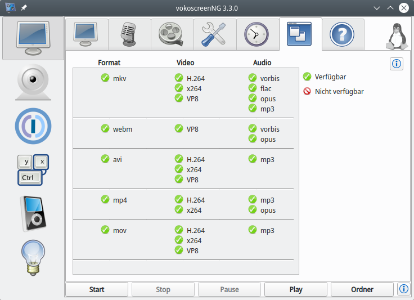Screen dimensions: 414x300
Task: Click the 'Format' column header
Action: click(109, 62)
